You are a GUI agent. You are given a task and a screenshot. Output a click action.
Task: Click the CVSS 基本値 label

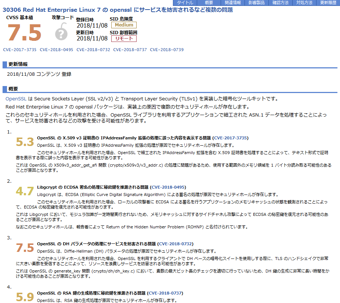click(20, 18)
